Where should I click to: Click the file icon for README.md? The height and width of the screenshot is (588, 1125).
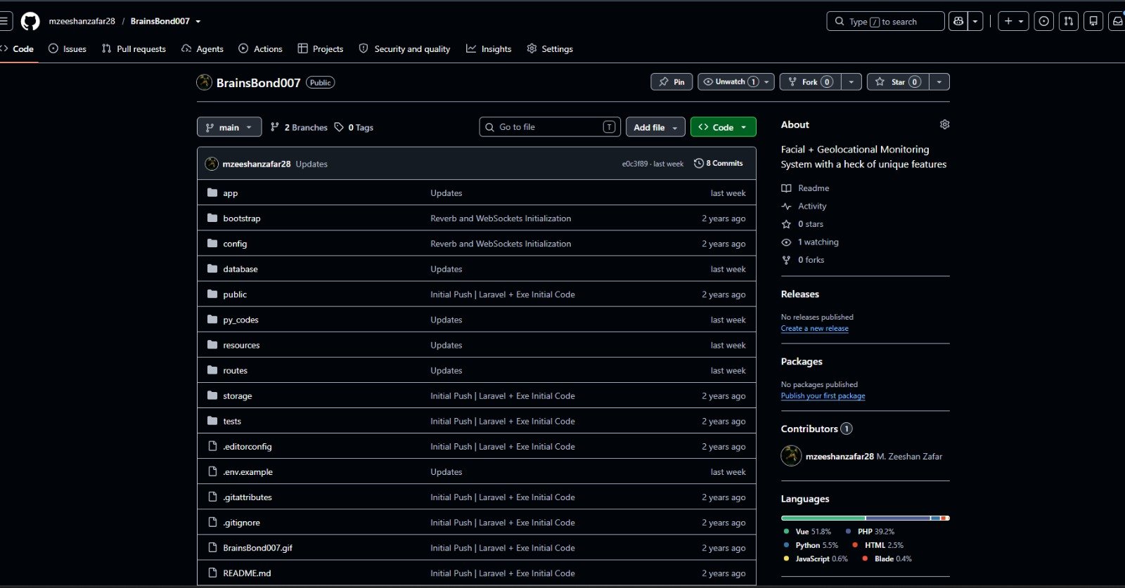tap(212, 573)
